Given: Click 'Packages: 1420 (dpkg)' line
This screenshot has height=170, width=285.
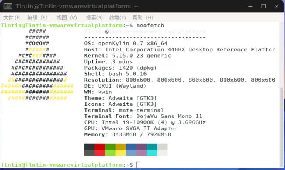Looking at the screenshot, I should tap(120, 68).
